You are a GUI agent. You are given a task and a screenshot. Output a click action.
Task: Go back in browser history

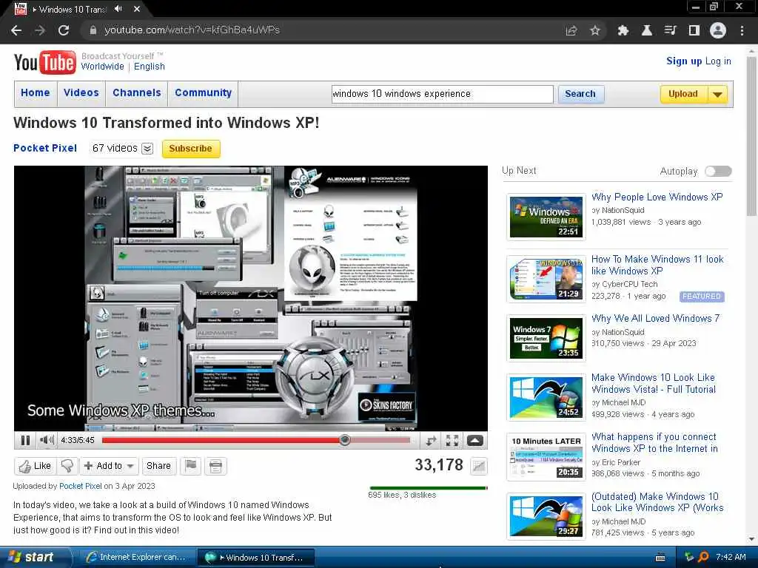(16, 30)
